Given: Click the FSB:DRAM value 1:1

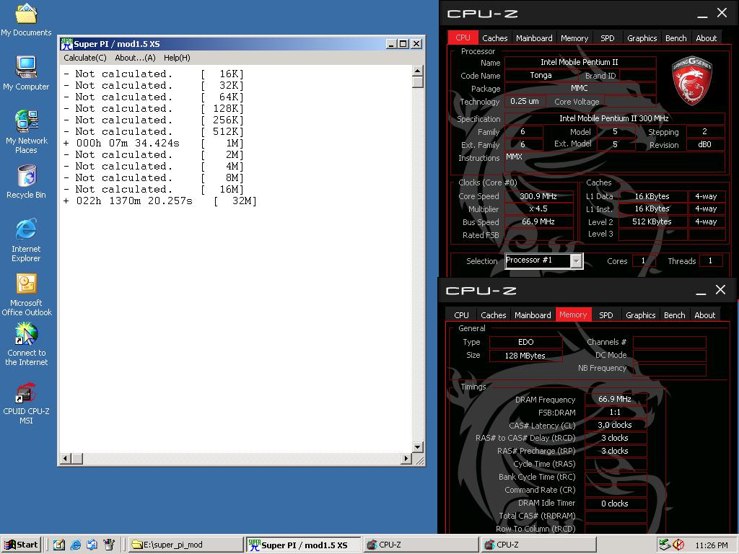Looking at the screenshot, I should point(615,412).
